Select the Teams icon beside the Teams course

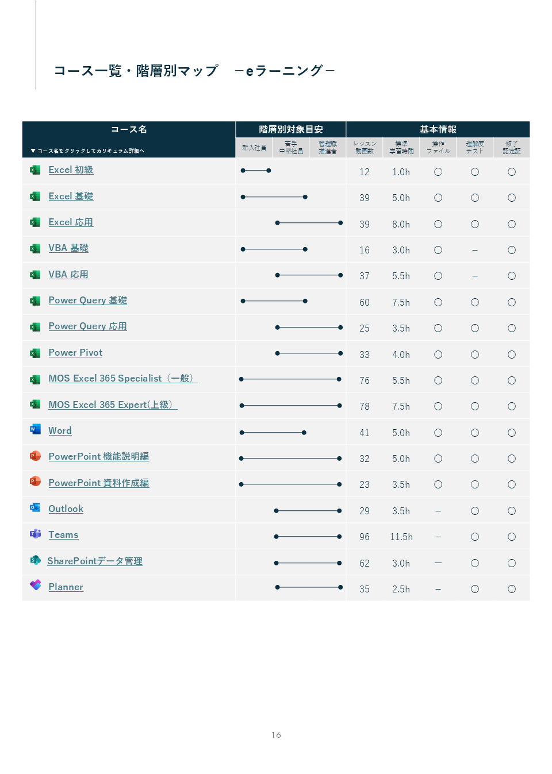click(35, 534)
